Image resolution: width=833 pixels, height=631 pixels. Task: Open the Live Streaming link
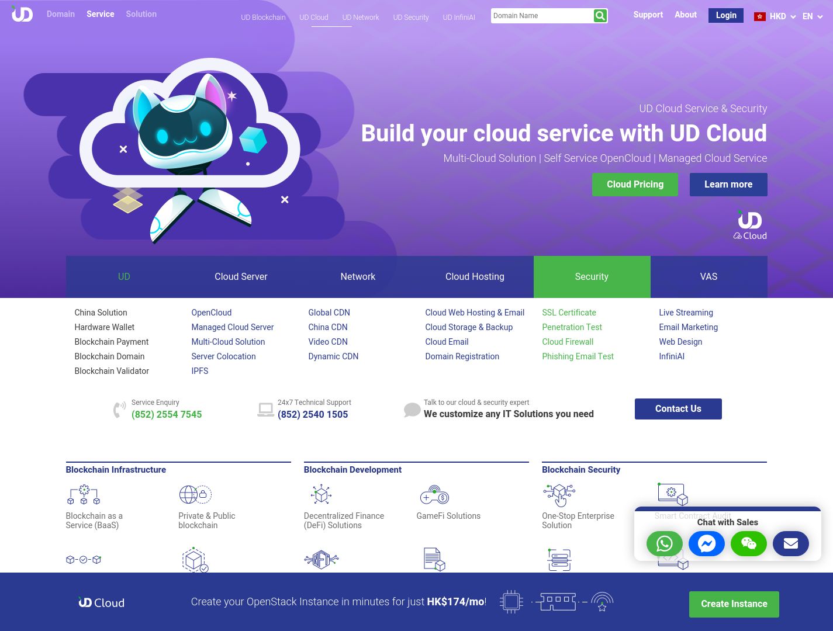coord(686,313)
